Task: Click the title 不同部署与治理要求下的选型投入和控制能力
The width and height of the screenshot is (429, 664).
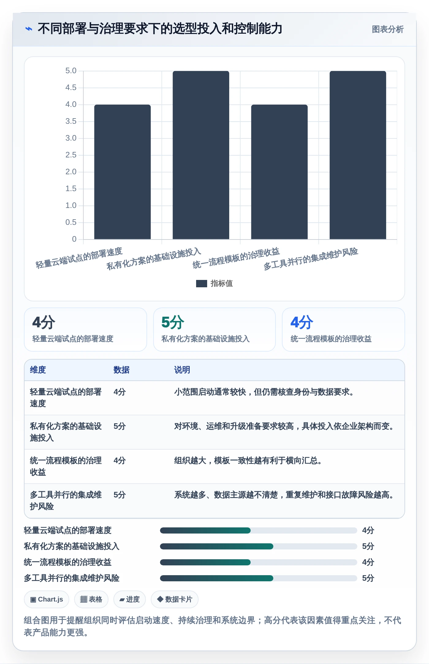Action: 160,29
